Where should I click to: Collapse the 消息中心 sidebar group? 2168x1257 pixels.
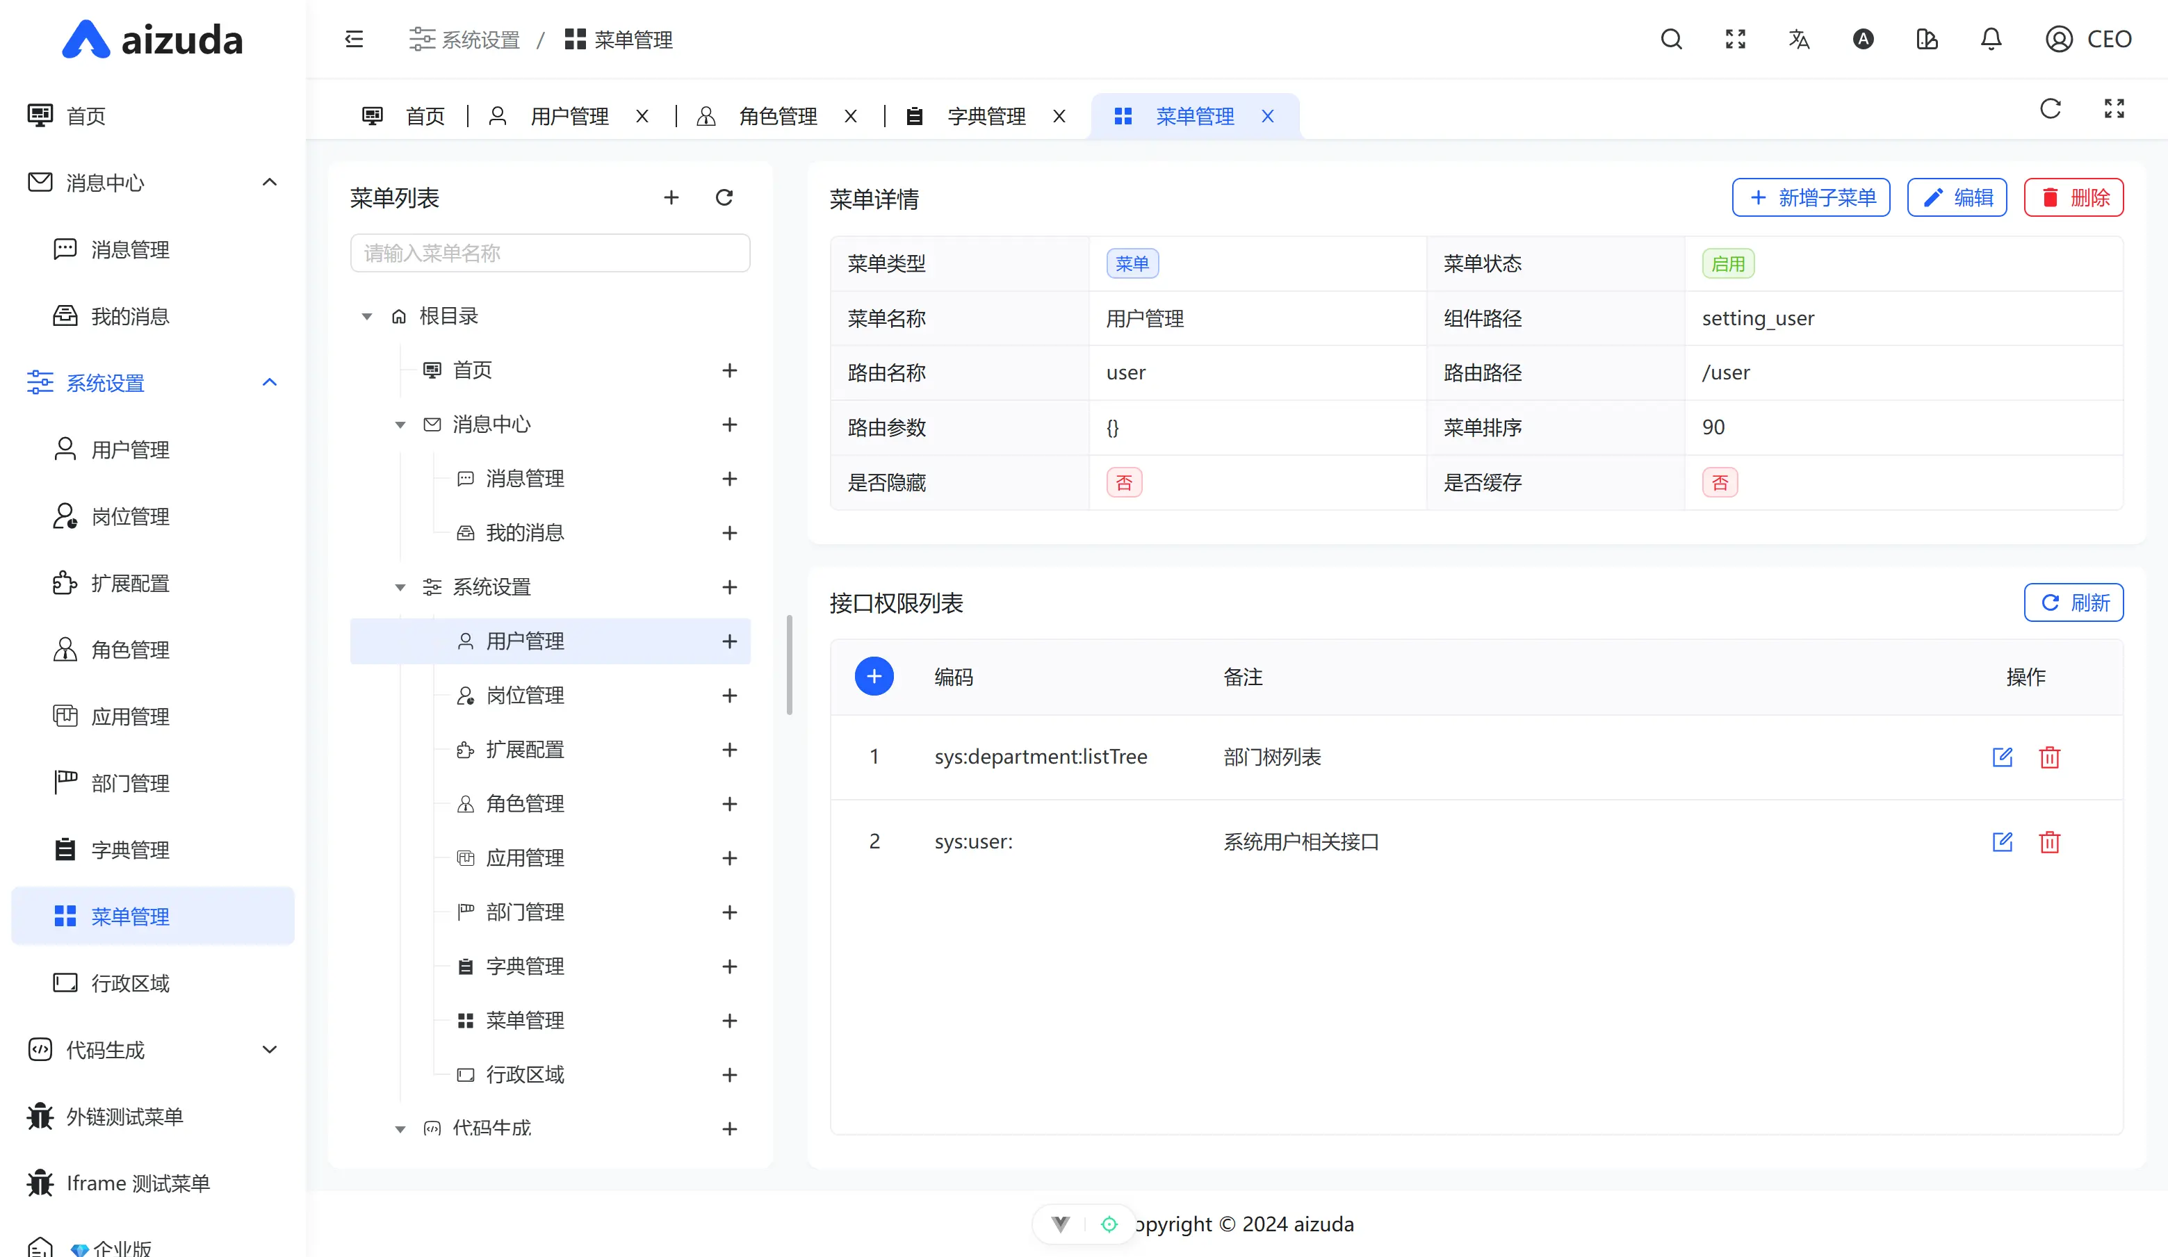pyautogui.click(x=269, y=182)
